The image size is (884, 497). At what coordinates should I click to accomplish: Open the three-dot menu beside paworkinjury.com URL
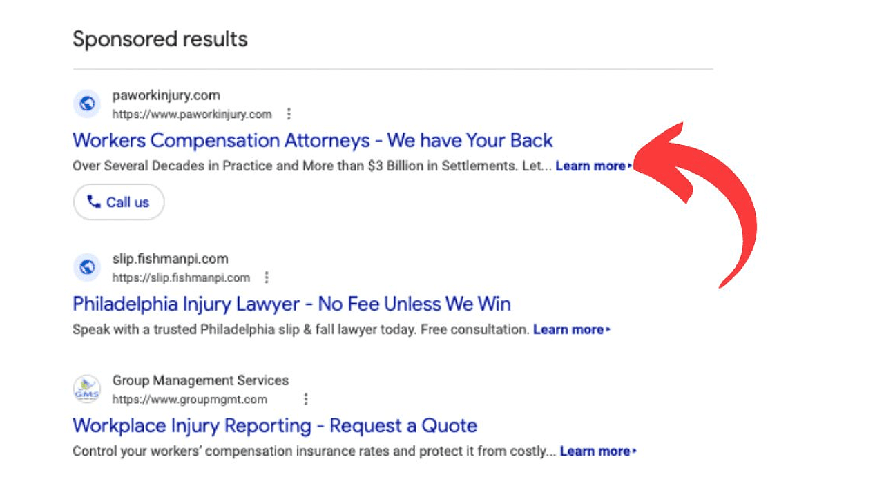pyautogui.click(x=289, y=114)
